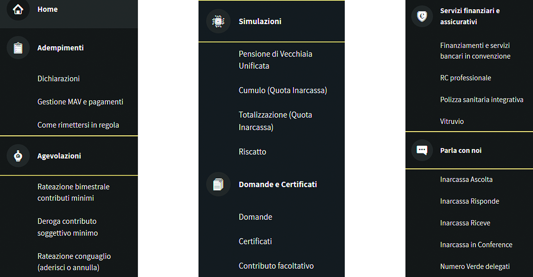
Task: Click the Agevolazioni circular icon
Action: (18, 156)
